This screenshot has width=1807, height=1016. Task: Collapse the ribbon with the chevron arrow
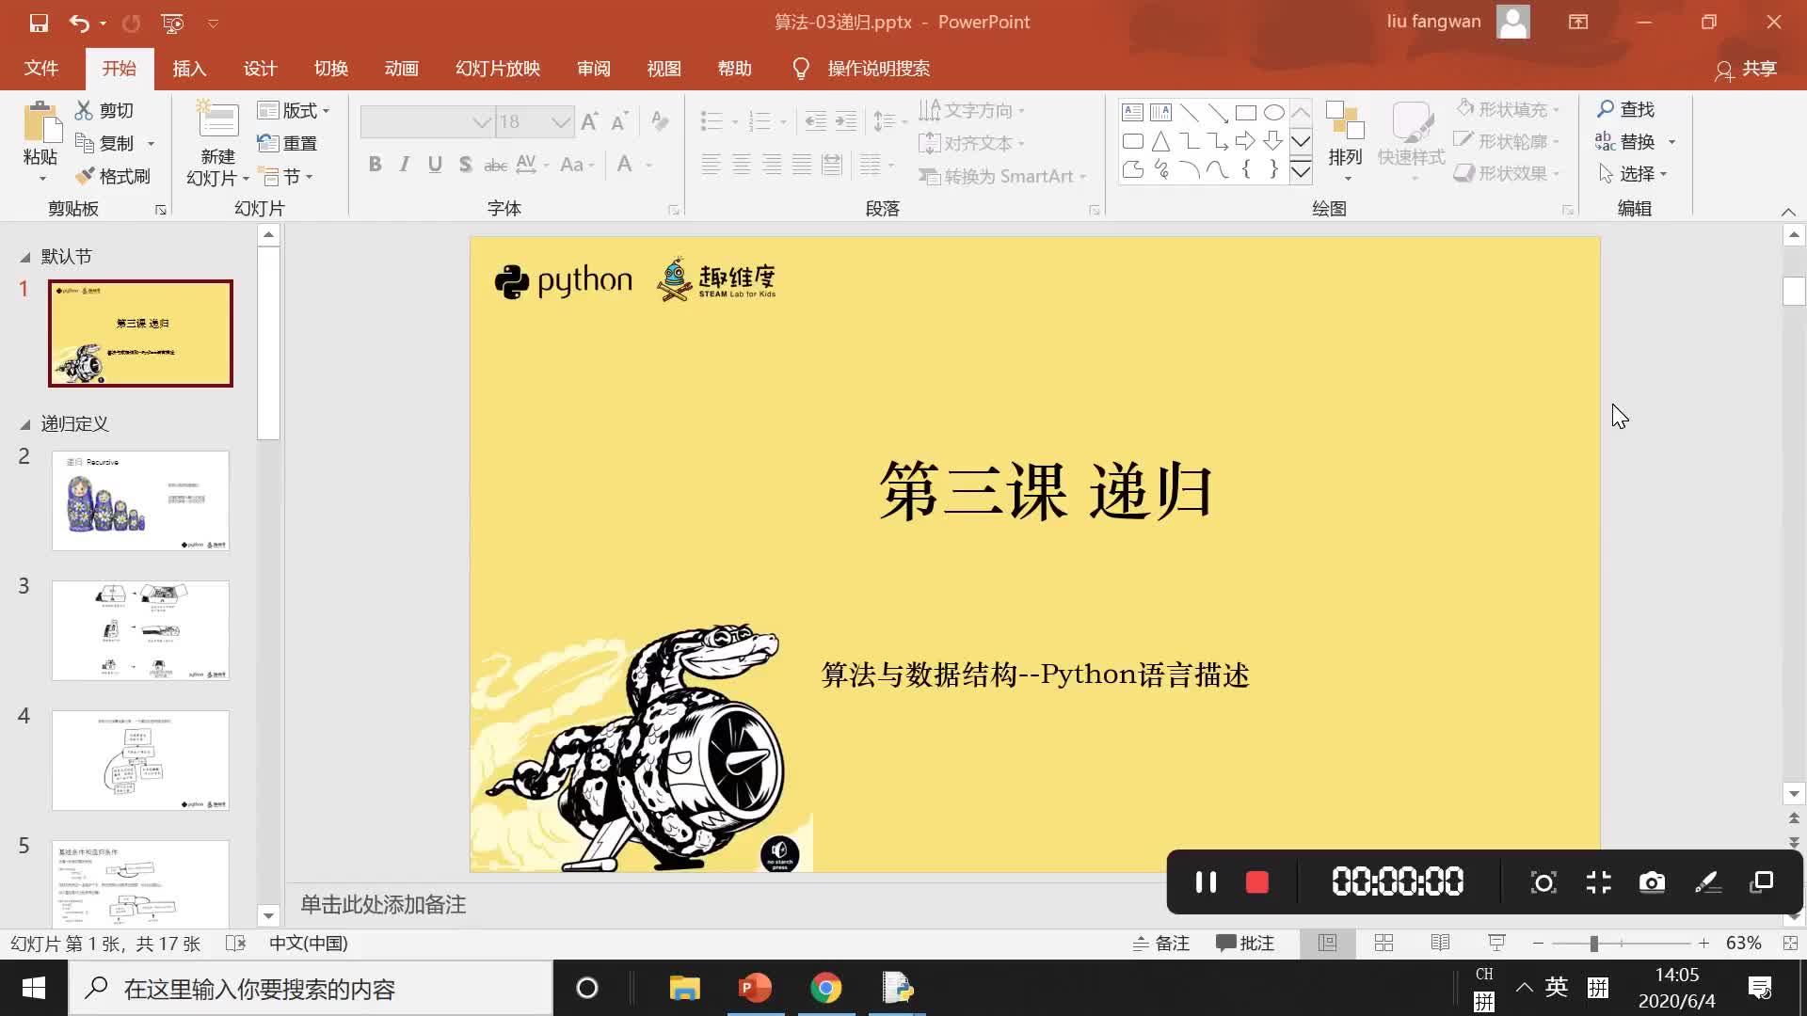click(1788, 212)
